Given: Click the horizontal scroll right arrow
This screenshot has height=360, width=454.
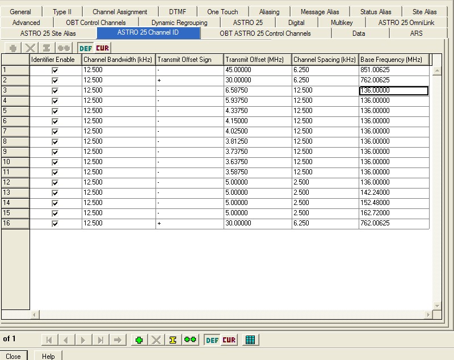Looking at the screenshot, I should (x=428, y=315).
